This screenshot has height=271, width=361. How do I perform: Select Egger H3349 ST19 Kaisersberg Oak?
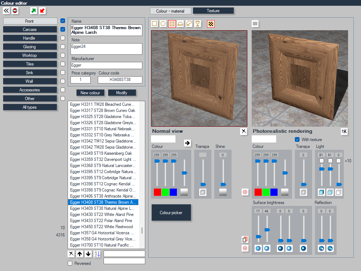[103, 153]
